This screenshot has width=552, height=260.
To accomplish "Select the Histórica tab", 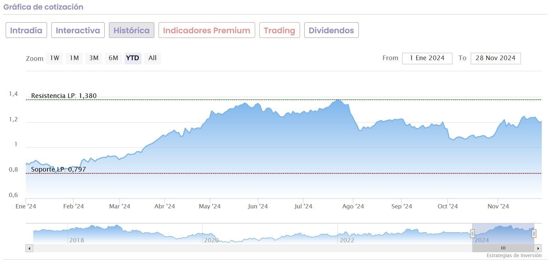I will point(132,30).
